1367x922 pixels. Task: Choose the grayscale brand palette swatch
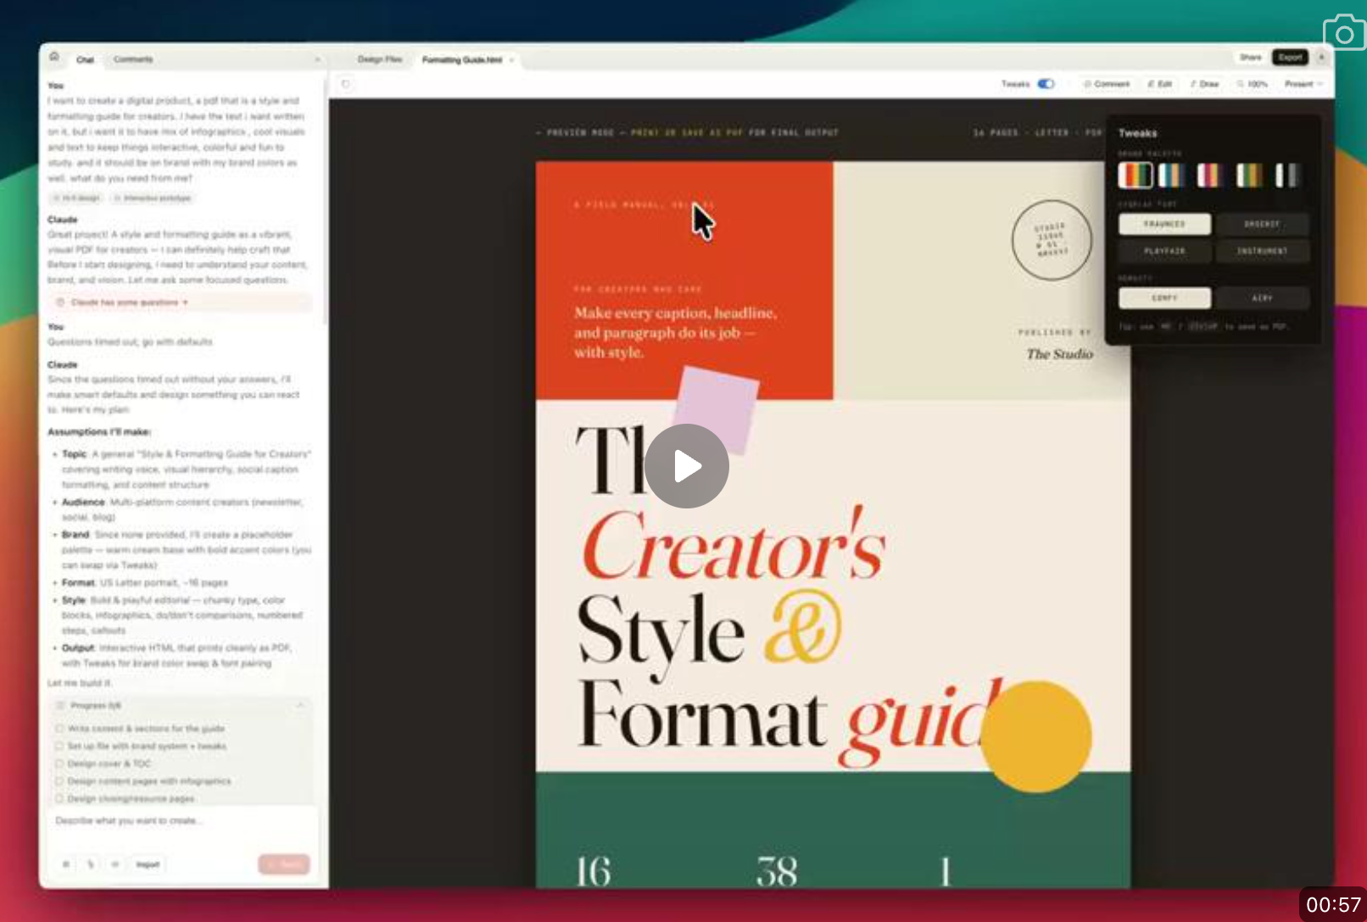point(1286,175)
